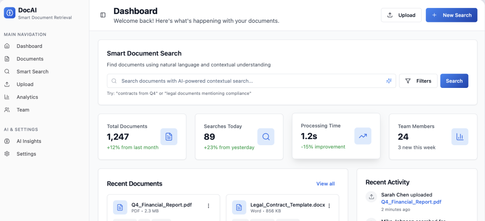Click the Legal_Contract_Template.docx file icon
The height and width of the screenshot is (221, 485).
(x=239, y=208)
